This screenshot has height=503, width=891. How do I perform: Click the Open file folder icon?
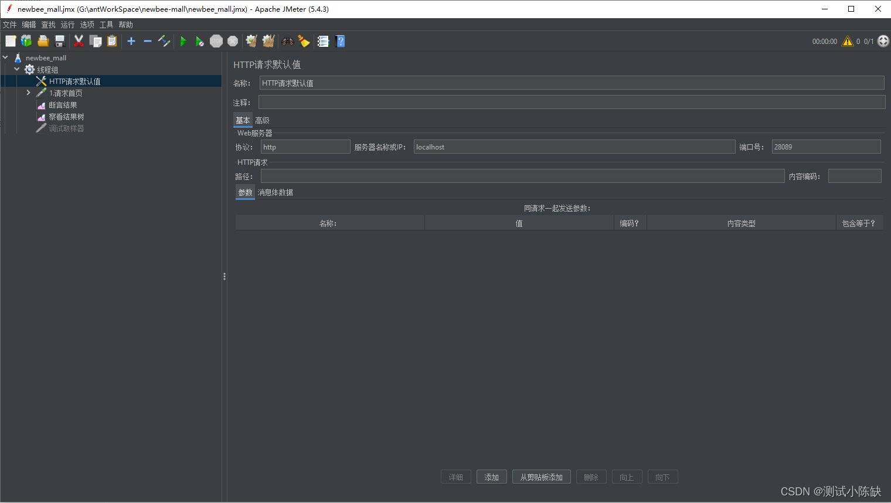(43, 41)
